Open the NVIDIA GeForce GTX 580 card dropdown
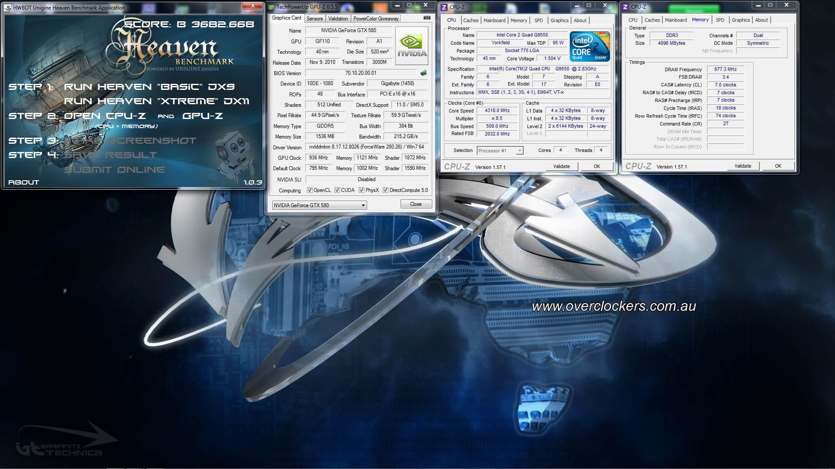The height and width of the screenshot is (469, 835). point(319,205)
